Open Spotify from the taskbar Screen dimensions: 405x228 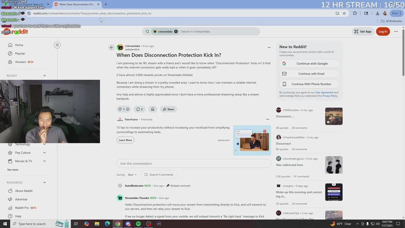[x=138, y=224]
